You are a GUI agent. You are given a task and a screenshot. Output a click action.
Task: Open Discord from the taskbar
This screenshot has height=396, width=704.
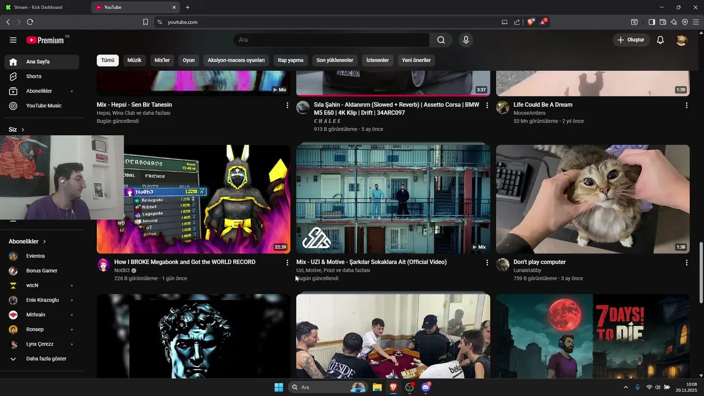(x=426, y=387)
